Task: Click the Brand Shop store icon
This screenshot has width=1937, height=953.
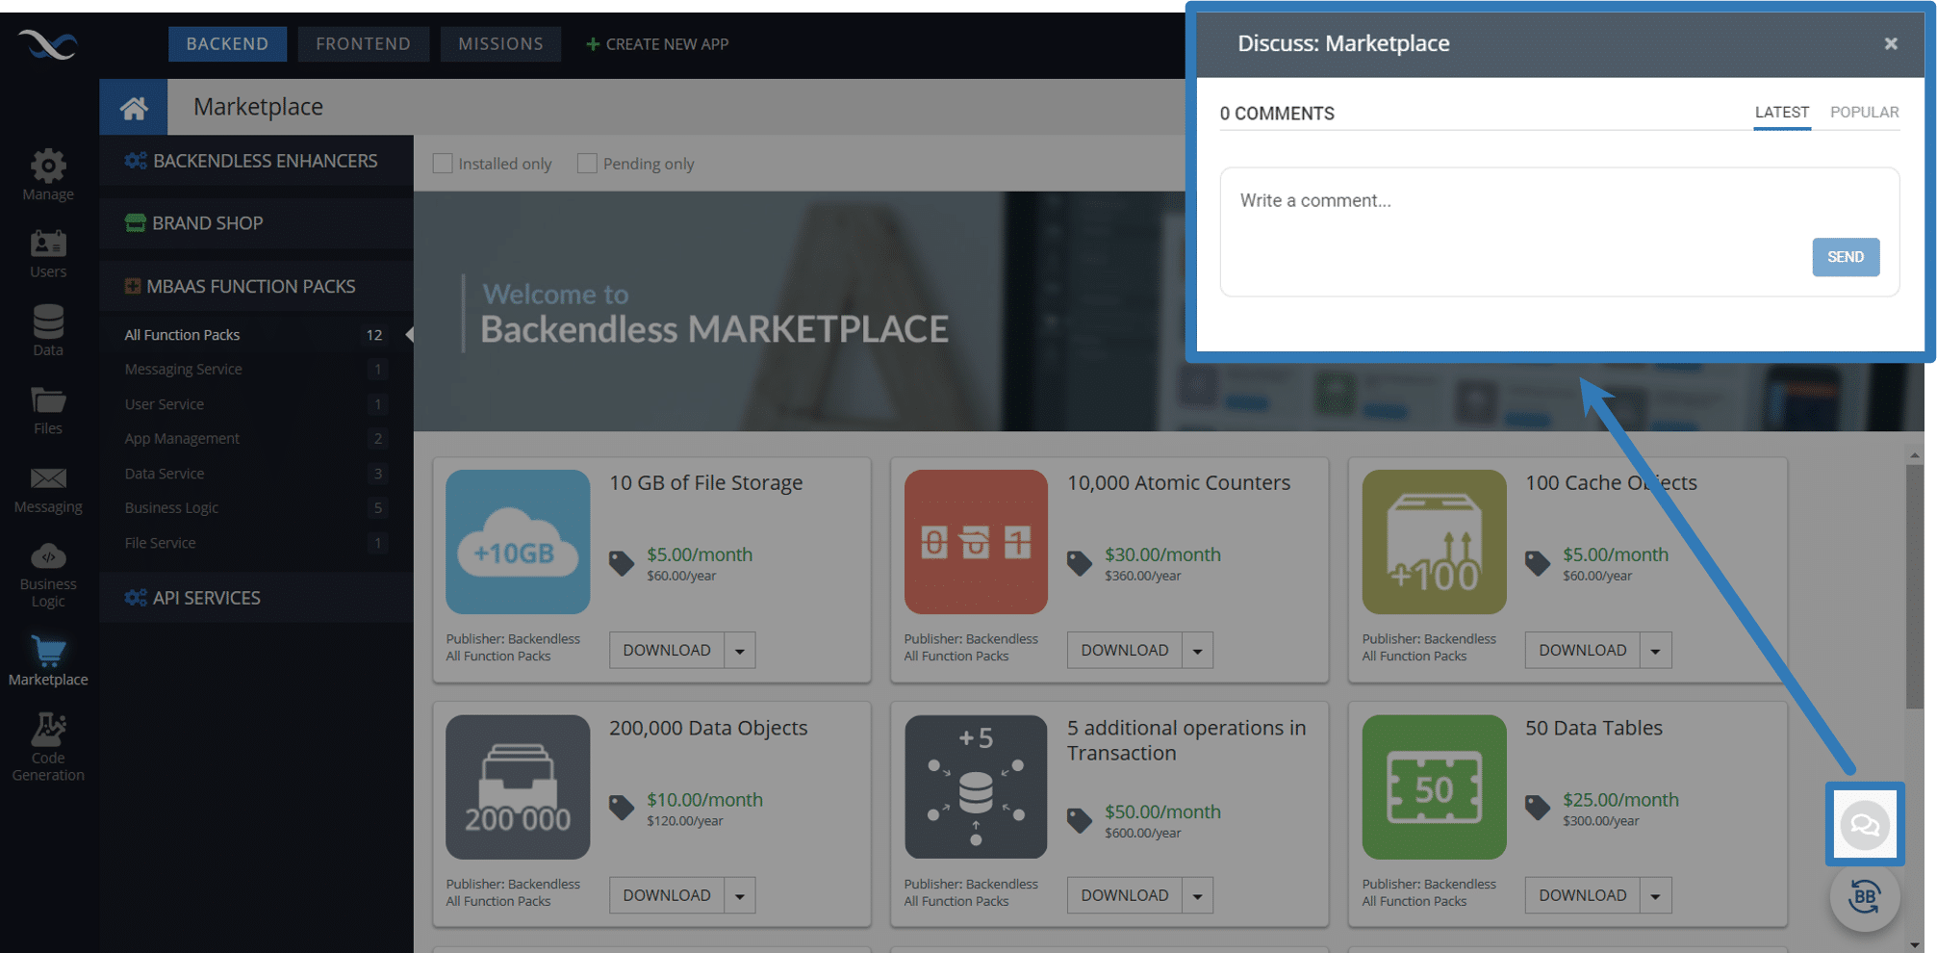Action: [136, 223]
